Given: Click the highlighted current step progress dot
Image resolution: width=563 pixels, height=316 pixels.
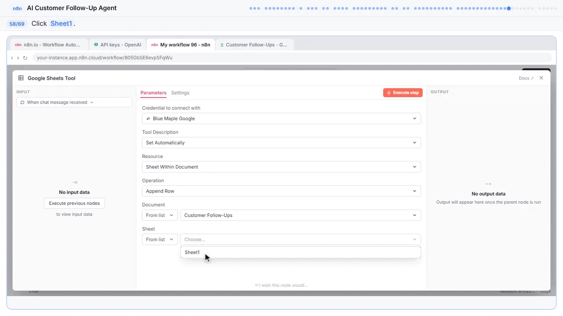Looking at the screenshot, I should [x=509, y=8].
